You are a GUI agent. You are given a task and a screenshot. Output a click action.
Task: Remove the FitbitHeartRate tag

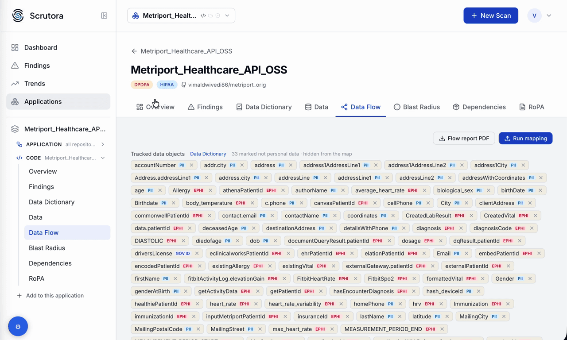coord(355,279)
